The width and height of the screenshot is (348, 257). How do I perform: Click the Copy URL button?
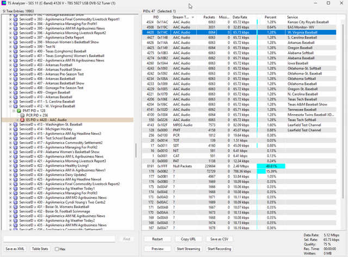pyautogui.click(x=188, y=239)
